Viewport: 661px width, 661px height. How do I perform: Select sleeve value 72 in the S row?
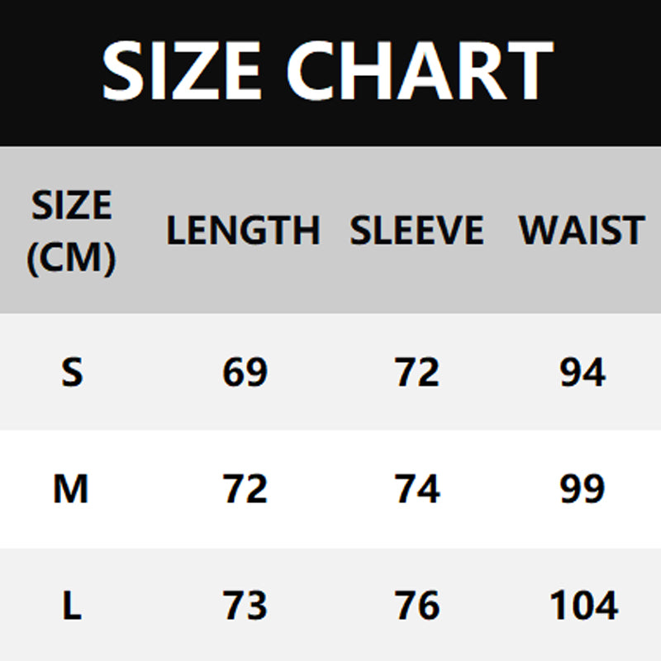tap(417, 373)
